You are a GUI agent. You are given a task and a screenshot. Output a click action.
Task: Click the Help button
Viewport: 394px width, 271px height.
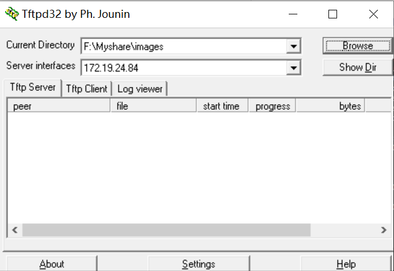coord(346,264)
